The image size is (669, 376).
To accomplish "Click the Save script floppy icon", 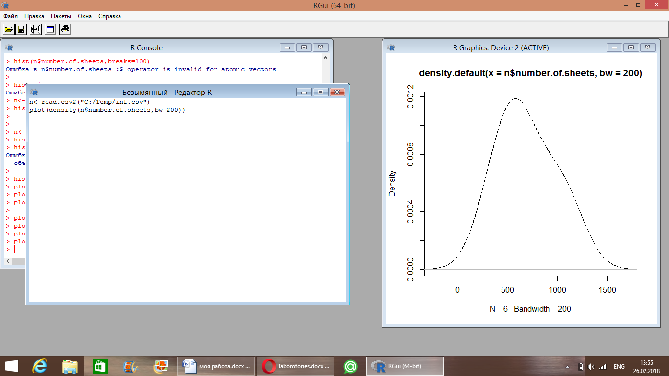I will [22, 30].
